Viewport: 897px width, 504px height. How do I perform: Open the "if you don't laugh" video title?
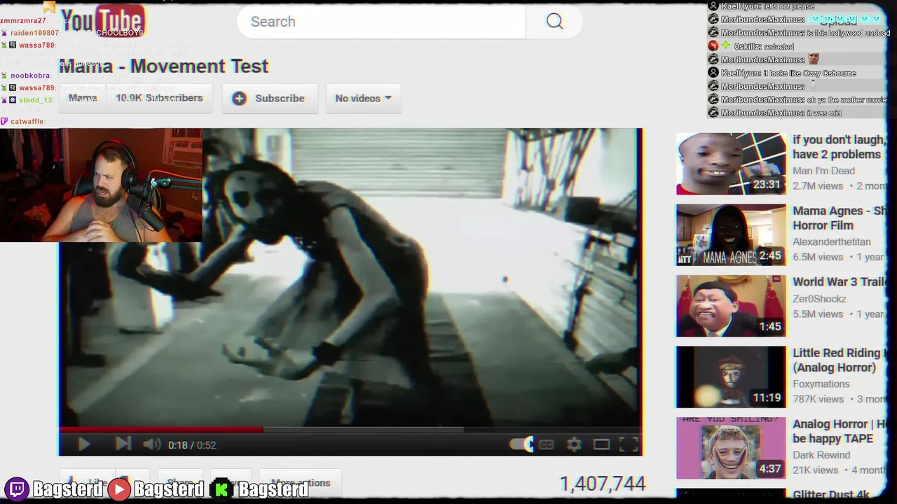pos(839,147)
